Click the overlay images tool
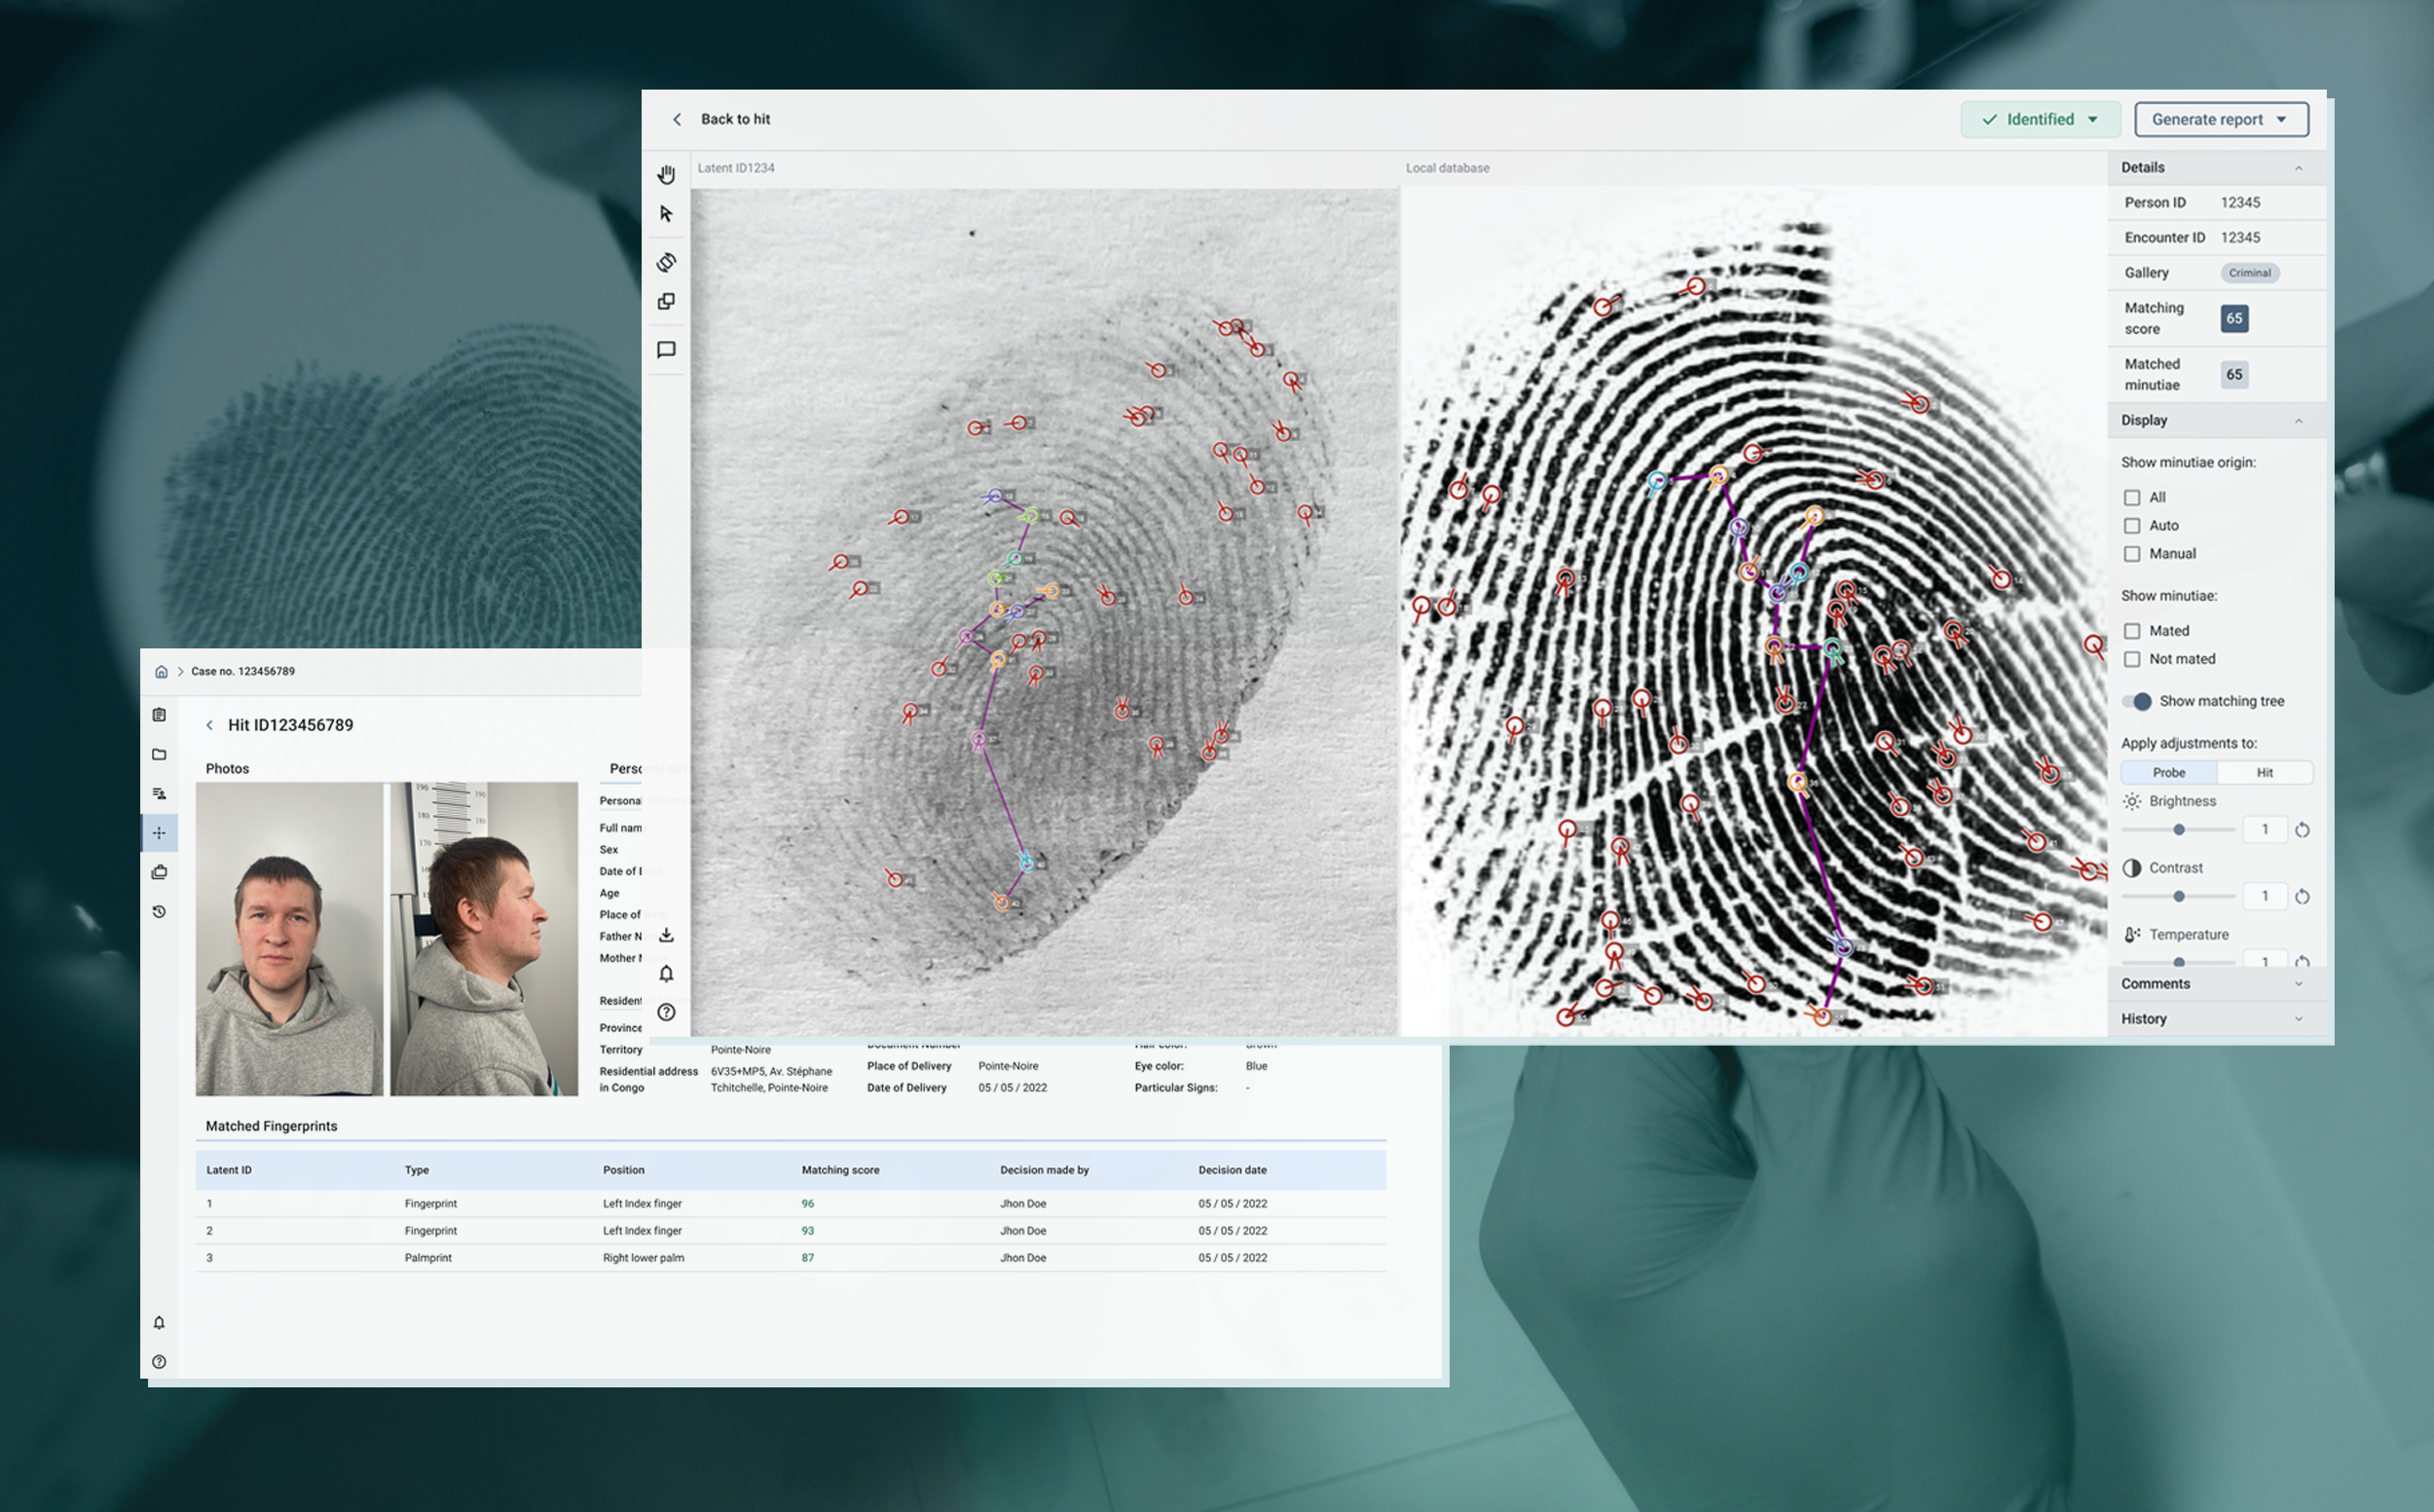 click(x=666, y=301)
